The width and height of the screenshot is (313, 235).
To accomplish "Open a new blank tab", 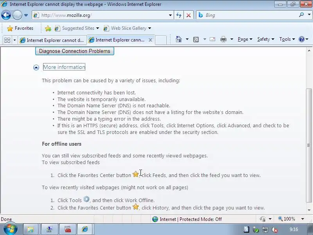I will 161,40.
